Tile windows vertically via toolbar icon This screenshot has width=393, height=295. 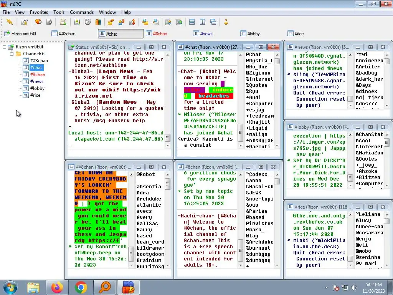tap(203, 22)
